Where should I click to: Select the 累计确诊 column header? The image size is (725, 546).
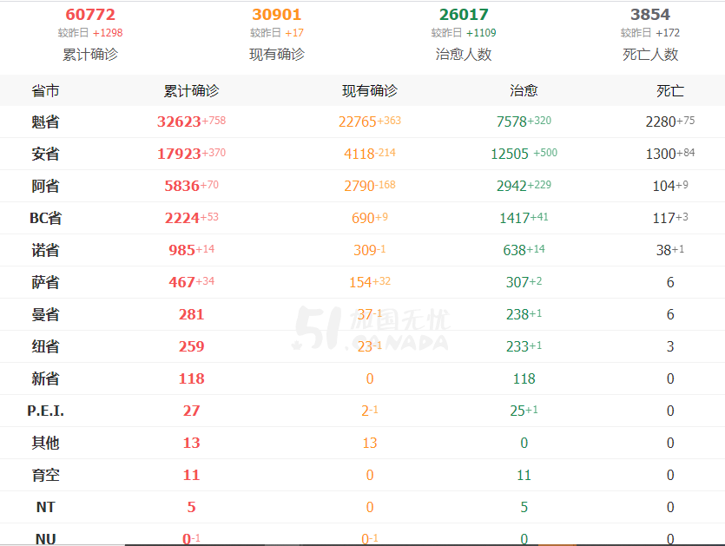coord(191,90)
